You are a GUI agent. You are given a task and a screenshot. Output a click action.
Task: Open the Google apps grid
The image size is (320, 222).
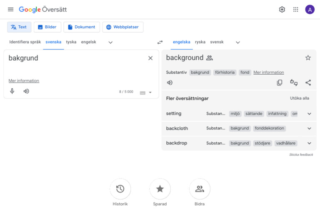click(x=295, y=10)
